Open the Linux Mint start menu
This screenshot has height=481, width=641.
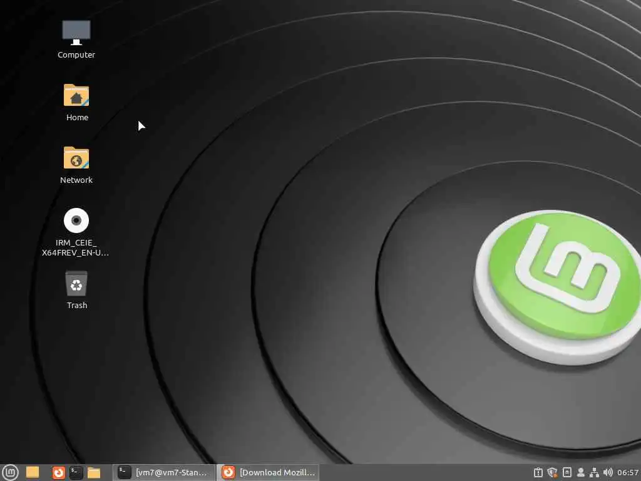click(x=10, y=472)
